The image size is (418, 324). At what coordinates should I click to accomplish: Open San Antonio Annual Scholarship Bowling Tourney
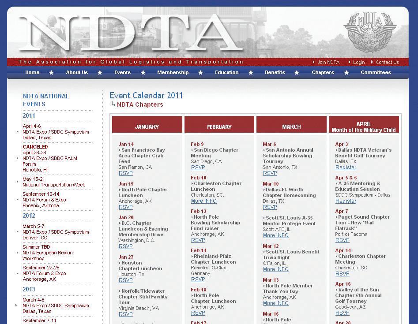point(288,156)
